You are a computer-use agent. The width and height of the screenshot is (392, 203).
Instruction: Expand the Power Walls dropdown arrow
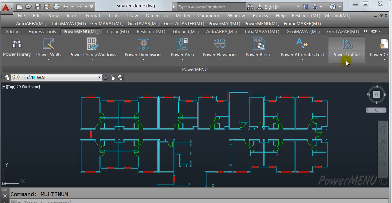pos(49,59)
